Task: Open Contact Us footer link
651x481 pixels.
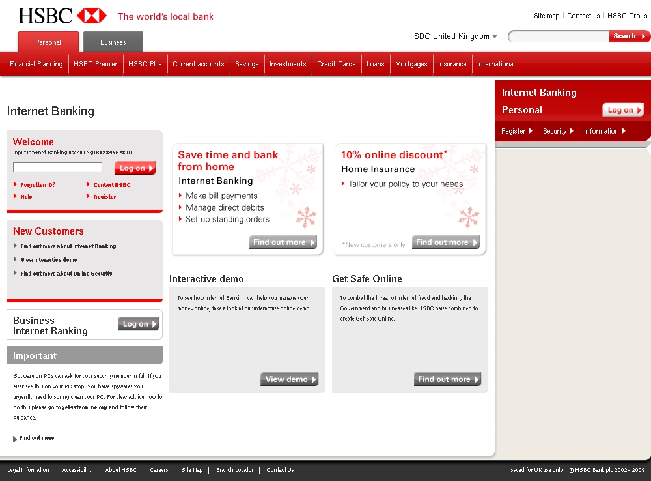Action: 280,470
